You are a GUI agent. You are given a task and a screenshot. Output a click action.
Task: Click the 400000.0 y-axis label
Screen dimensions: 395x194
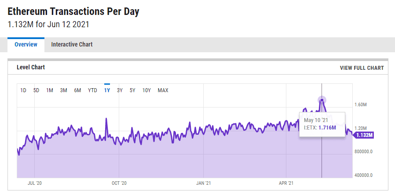[364, 176]
